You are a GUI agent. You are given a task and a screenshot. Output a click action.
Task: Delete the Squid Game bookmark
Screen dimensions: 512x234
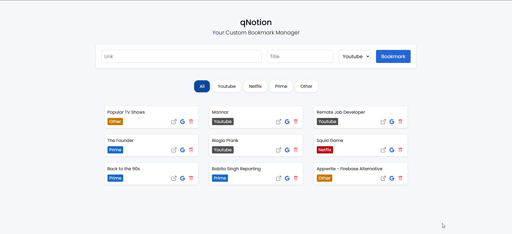coord(400,150)
